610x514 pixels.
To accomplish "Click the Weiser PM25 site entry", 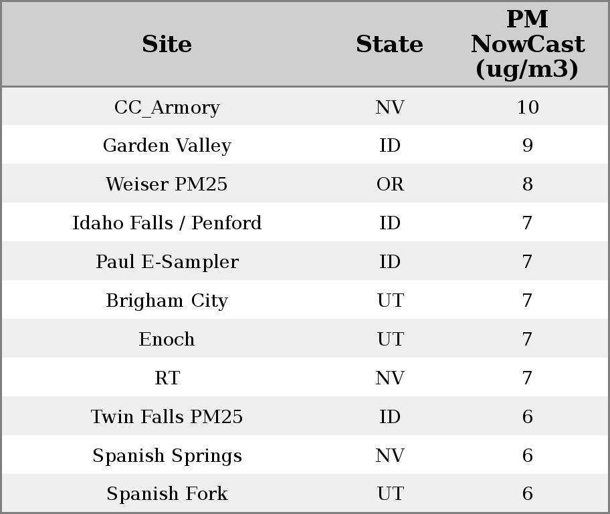I will coord(167,184).
